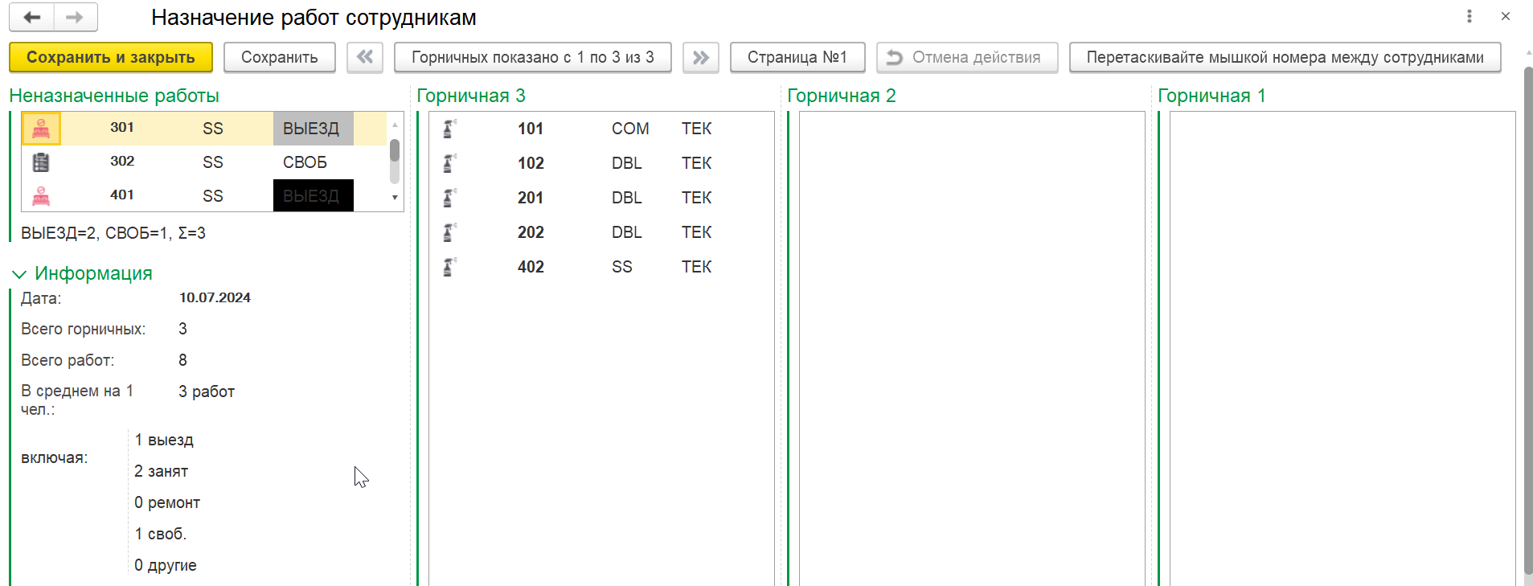
Task: Collapse the Информация section
Action: click(x=19, y=274)
